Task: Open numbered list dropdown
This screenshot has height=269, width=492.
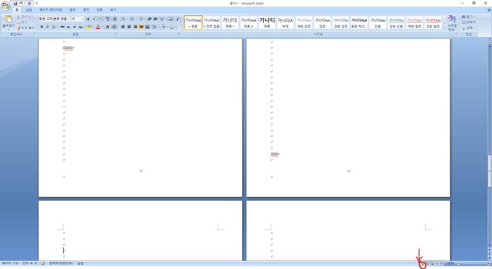Action: (136, 19)
